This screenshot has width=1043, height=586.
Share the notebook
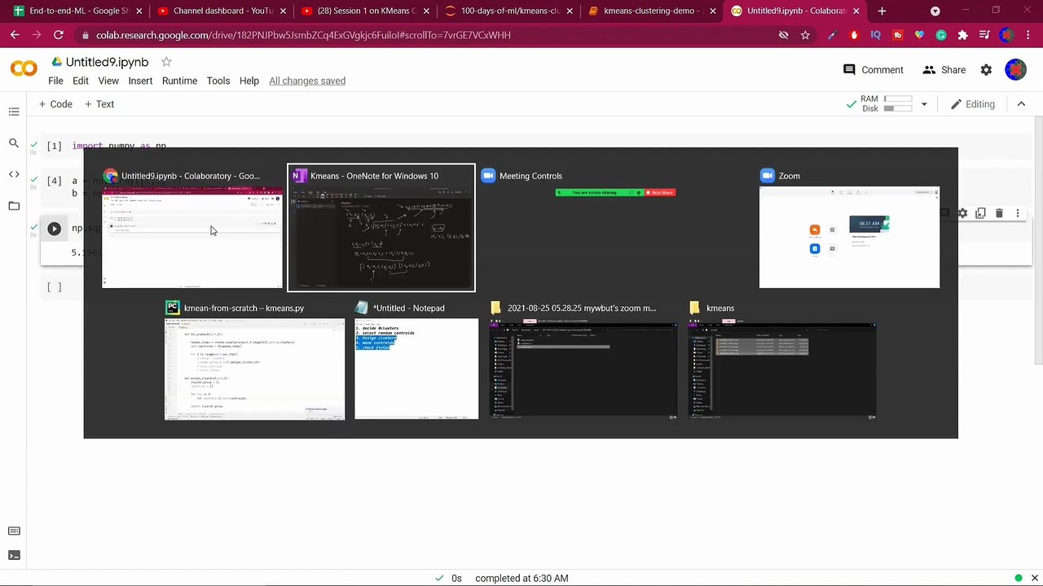pyautogui.click(x=944, y=70)
